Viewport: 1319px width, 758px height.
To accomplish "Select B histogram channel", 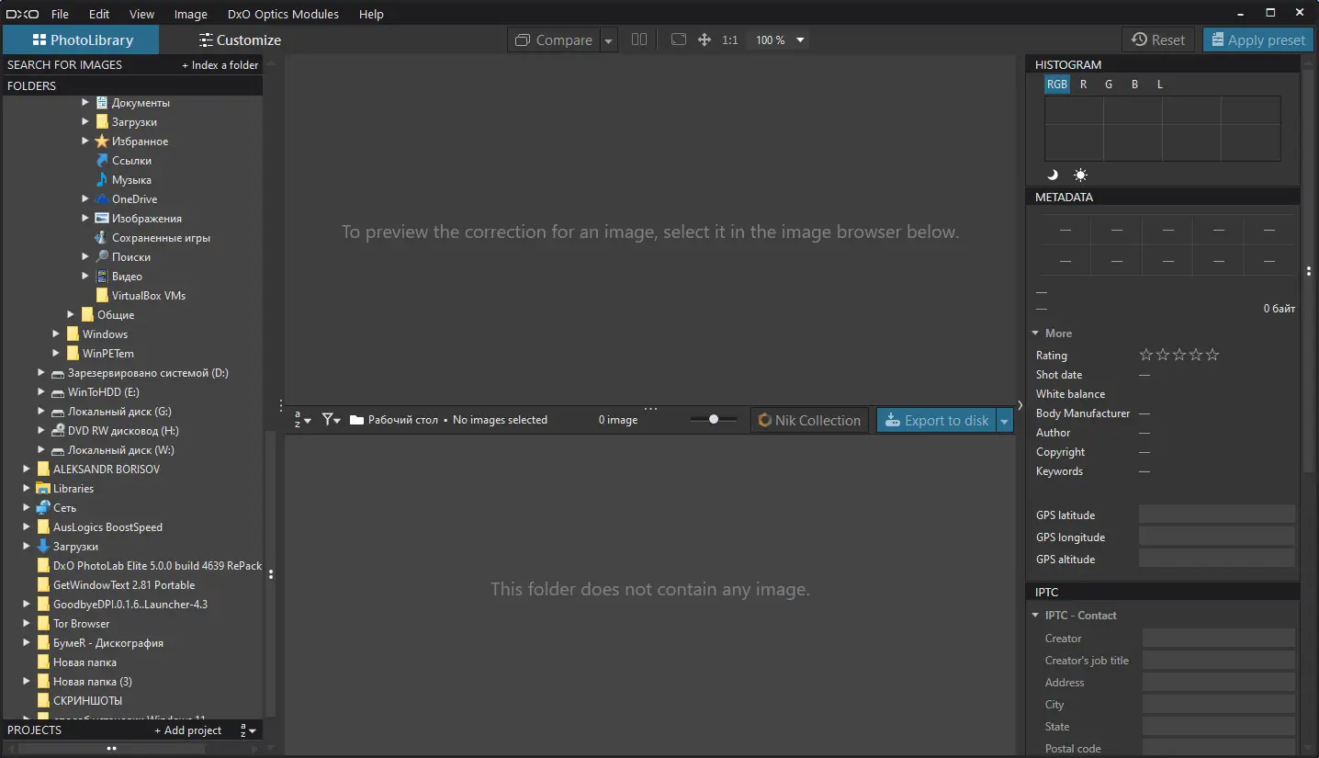I will pos(1134,85).
